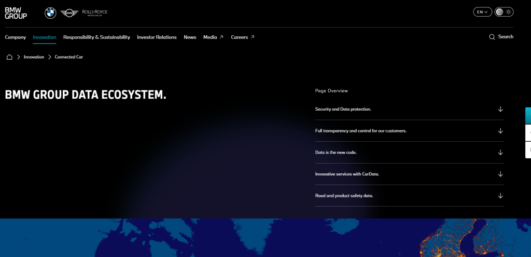The height and width of the screenshot is (257, 531).
Task: Click the BMW GROUP DATA ECOSYSTEM heading
Action: tap(86, 96)
